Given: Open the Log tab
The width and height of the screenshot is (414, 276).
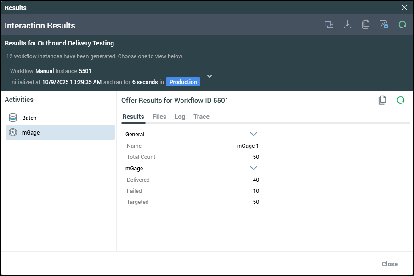Looking at the screenshot, I should tap(180, 117).
